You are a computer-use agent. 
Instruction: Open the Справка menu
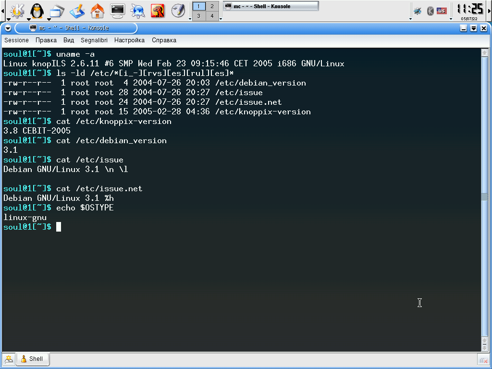point(164,40)
